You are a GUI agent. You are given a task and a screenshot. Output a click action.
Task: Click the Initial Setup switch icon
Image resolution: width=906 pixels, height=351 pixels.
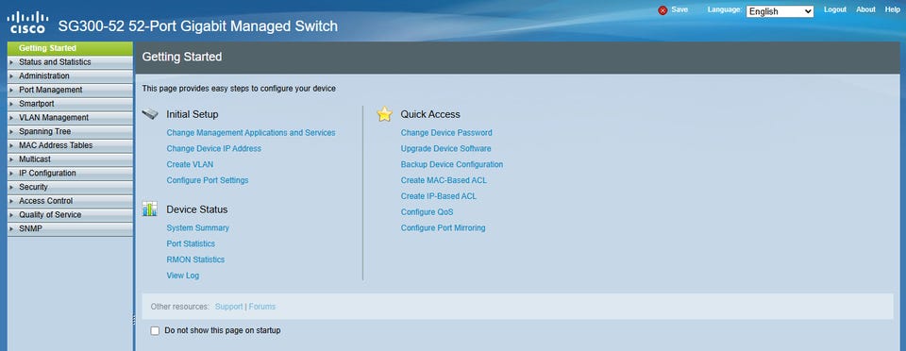click(x=150, y=114)
